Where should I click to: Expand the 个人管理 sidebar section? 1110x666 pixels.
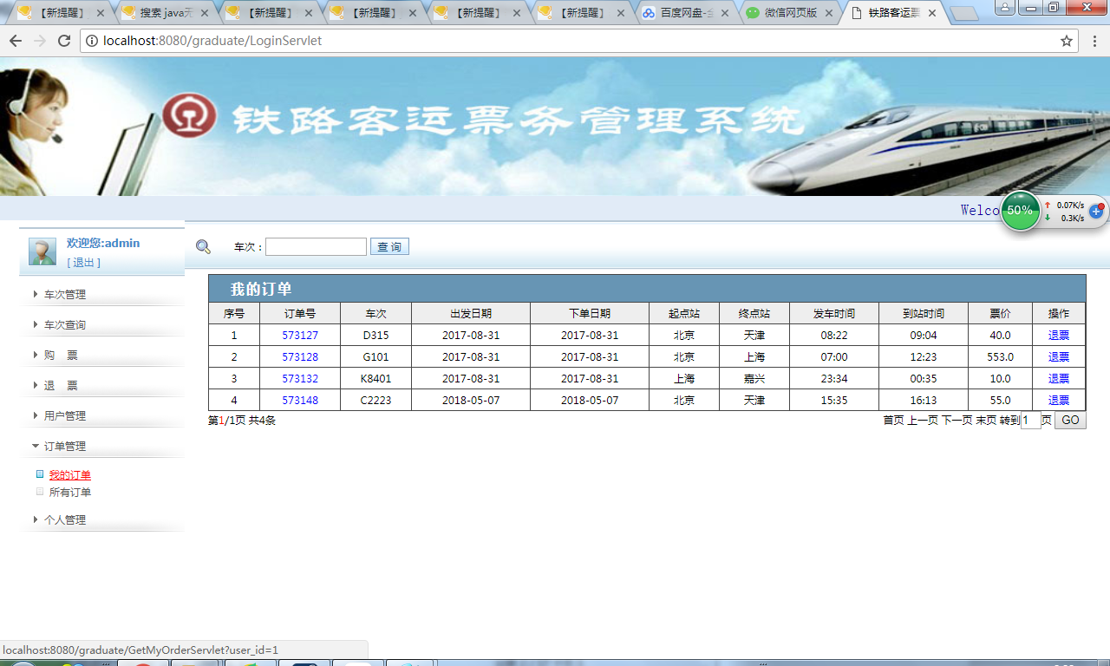click(65, 519)
